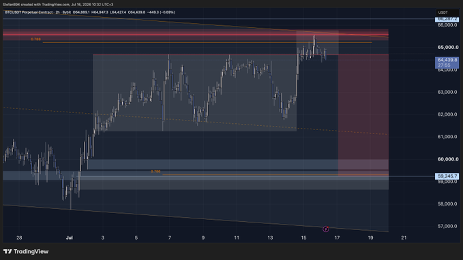The width and height of the screenshot is (463, 260).
Task: Select the current price label 64,439.8
Action: [x=447, y=60]
